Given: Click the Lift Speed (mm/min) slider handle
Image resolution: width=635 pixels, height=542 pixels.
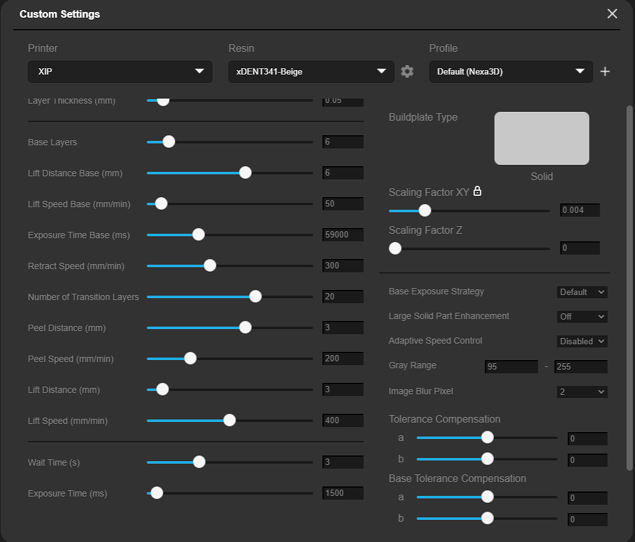Looking at the screenshot, I should click(x=229, y=420).
